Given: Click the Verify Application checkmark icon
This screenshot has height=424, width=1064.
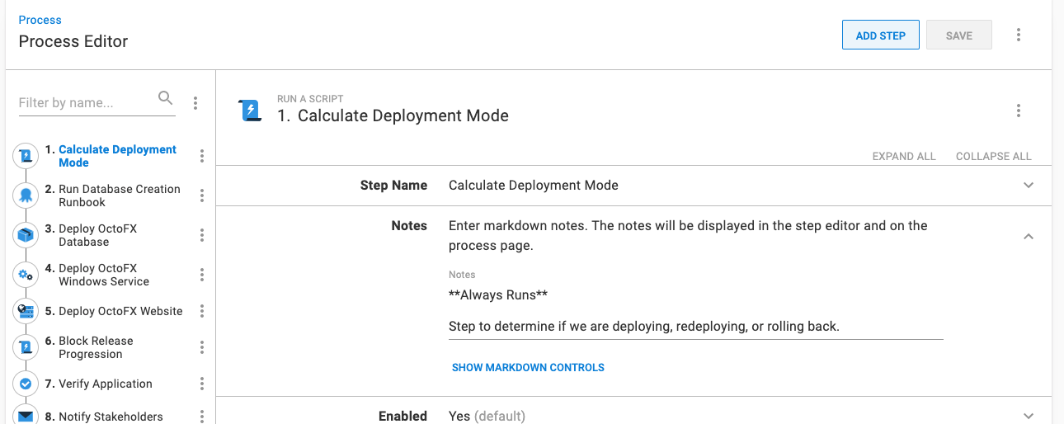Looking at the screenshot, I should (x=26, y=384).
